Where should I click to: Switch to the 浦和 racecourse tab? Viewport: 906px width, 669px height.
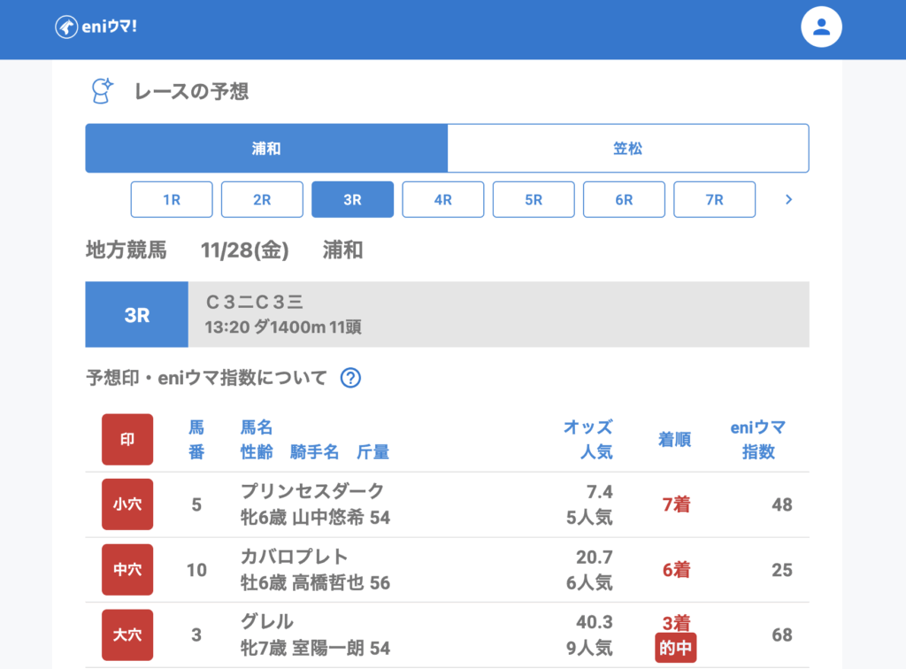click(x=266, y=149)
